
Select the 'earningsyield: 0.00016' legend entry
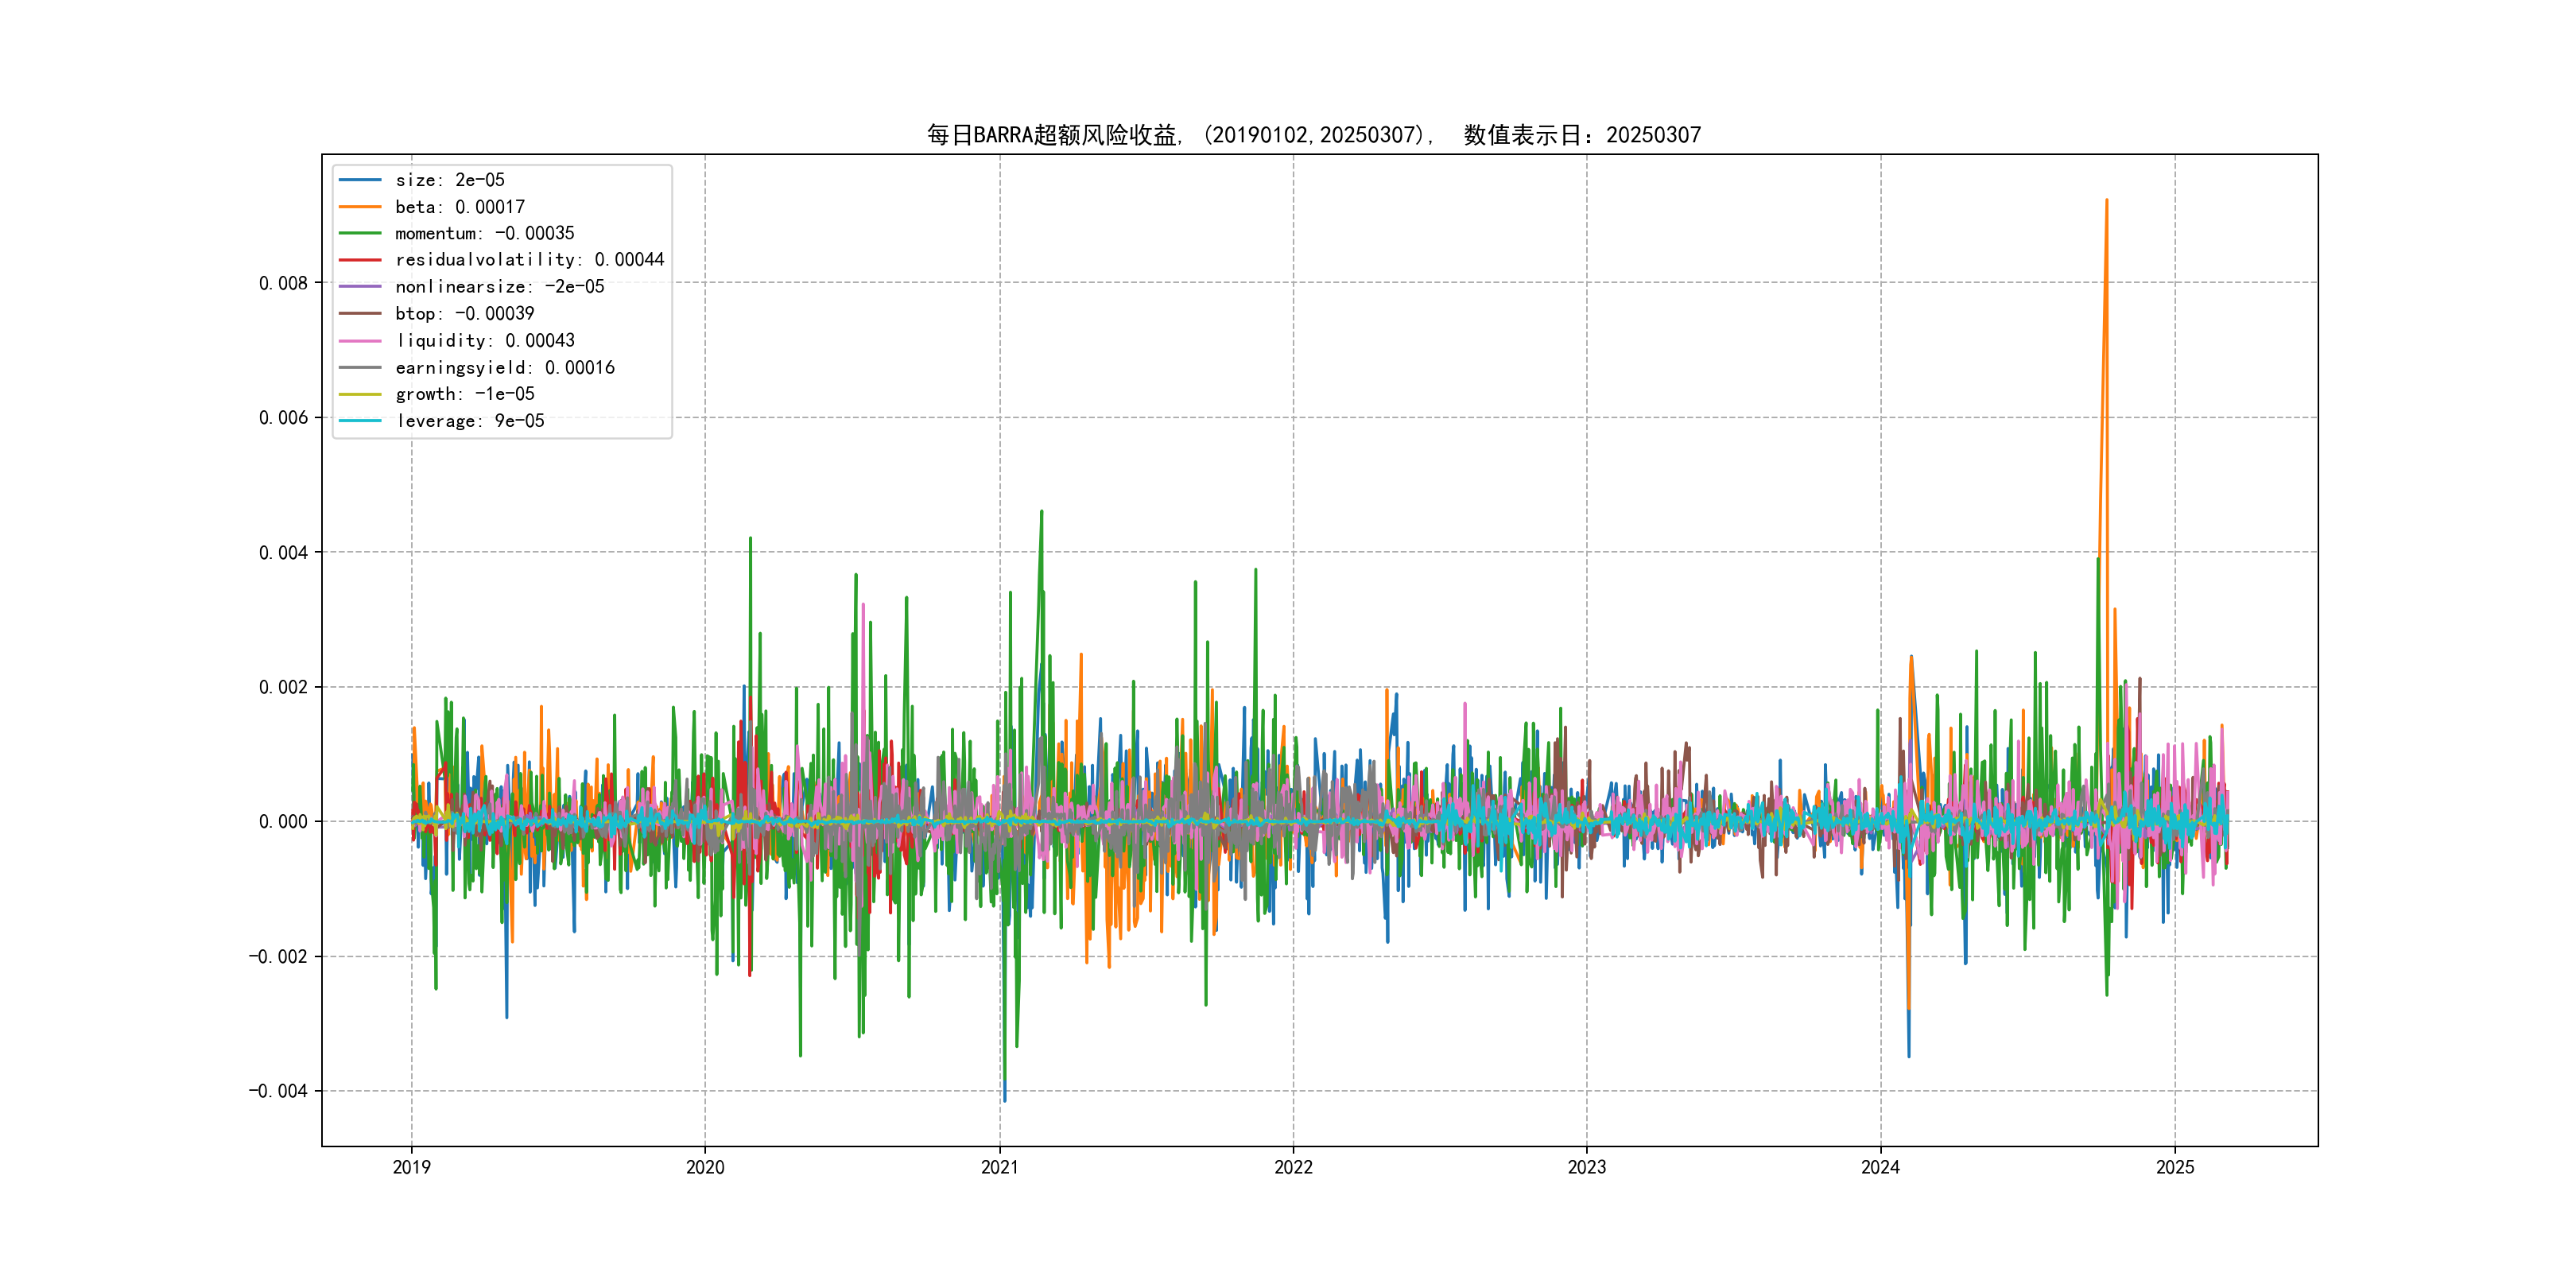coord(504,368)
